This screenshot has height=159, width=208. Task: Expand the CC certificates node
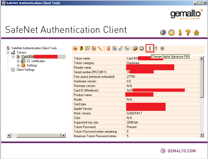pyautogui.click(x=18, y=61)
